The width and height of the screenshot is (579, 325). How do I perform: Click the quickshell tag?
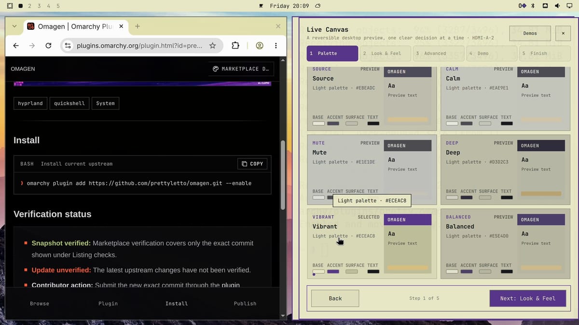tap(69, 103)
